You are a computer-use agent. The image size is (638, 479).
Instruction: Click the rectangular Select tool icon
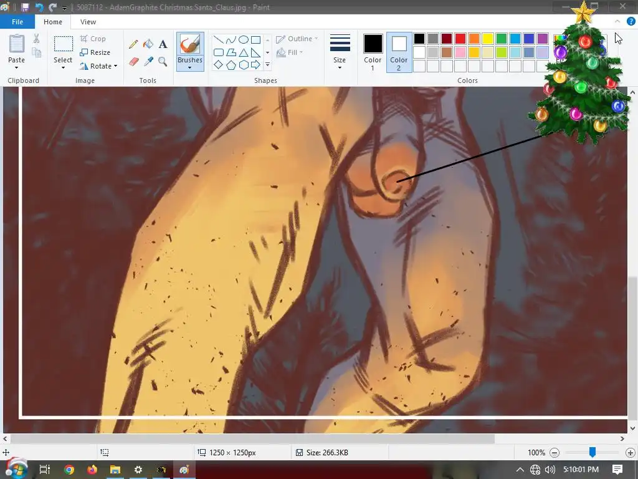(64, 44)
